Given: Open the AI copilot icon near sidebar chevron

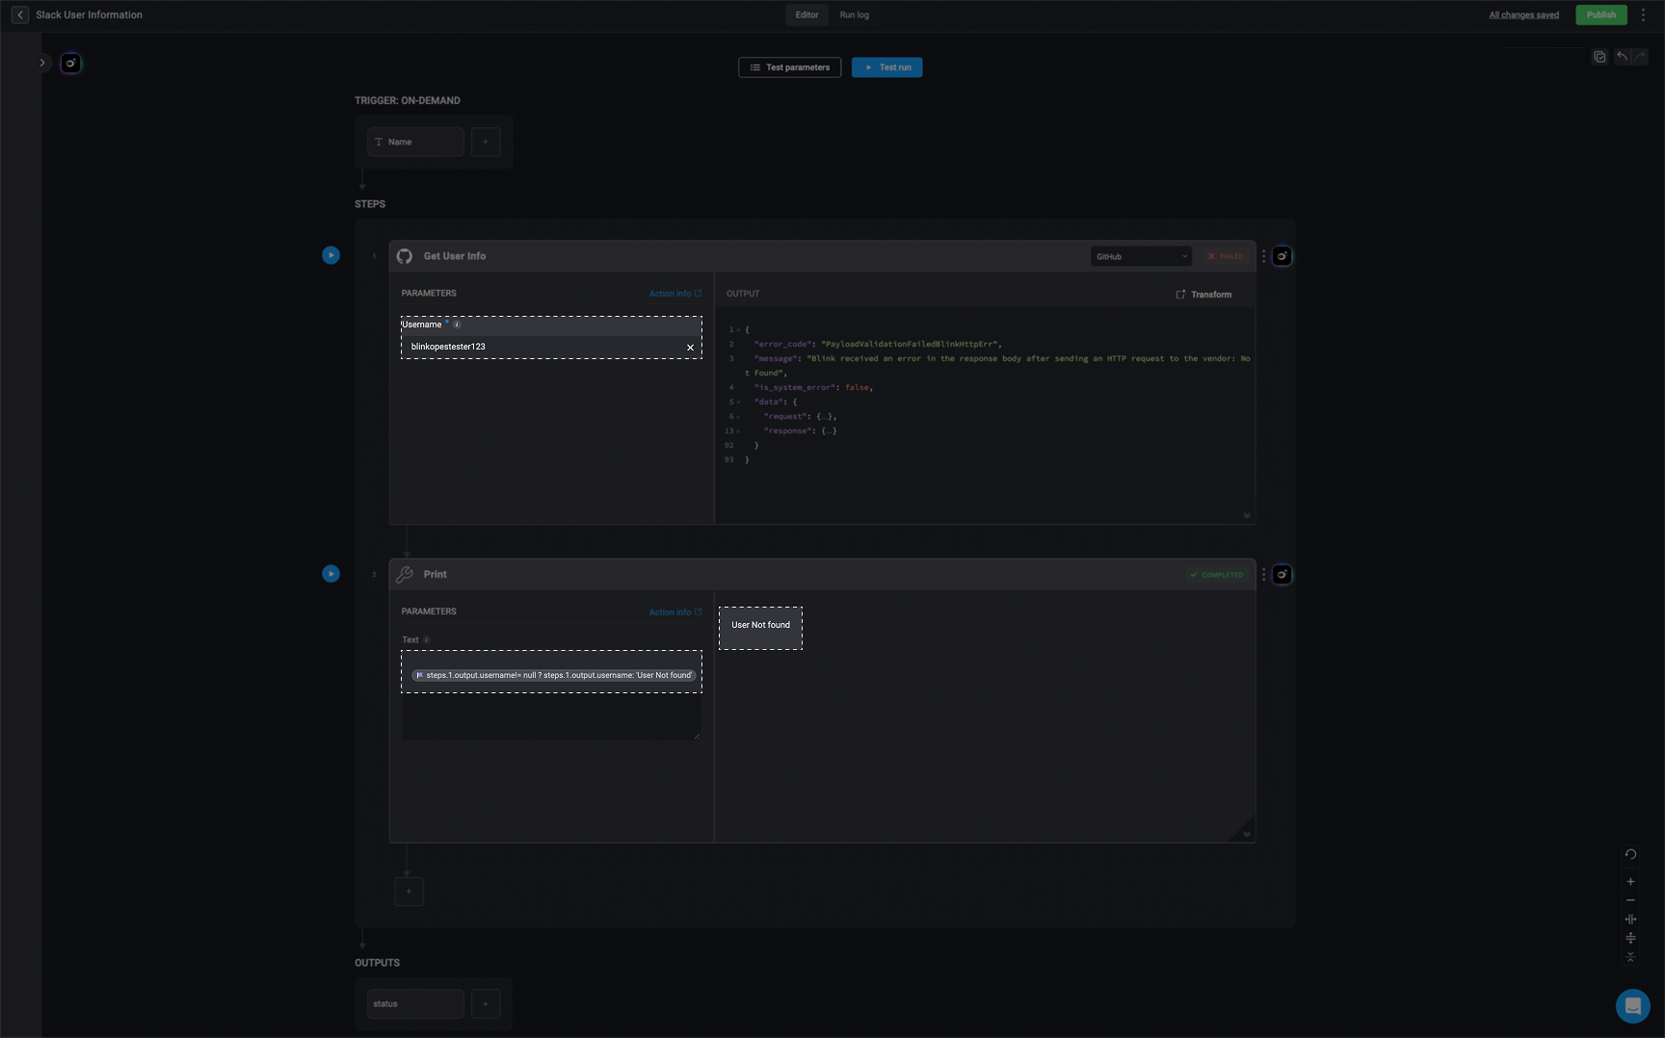Looking at the screenshot, I should 70,64.
